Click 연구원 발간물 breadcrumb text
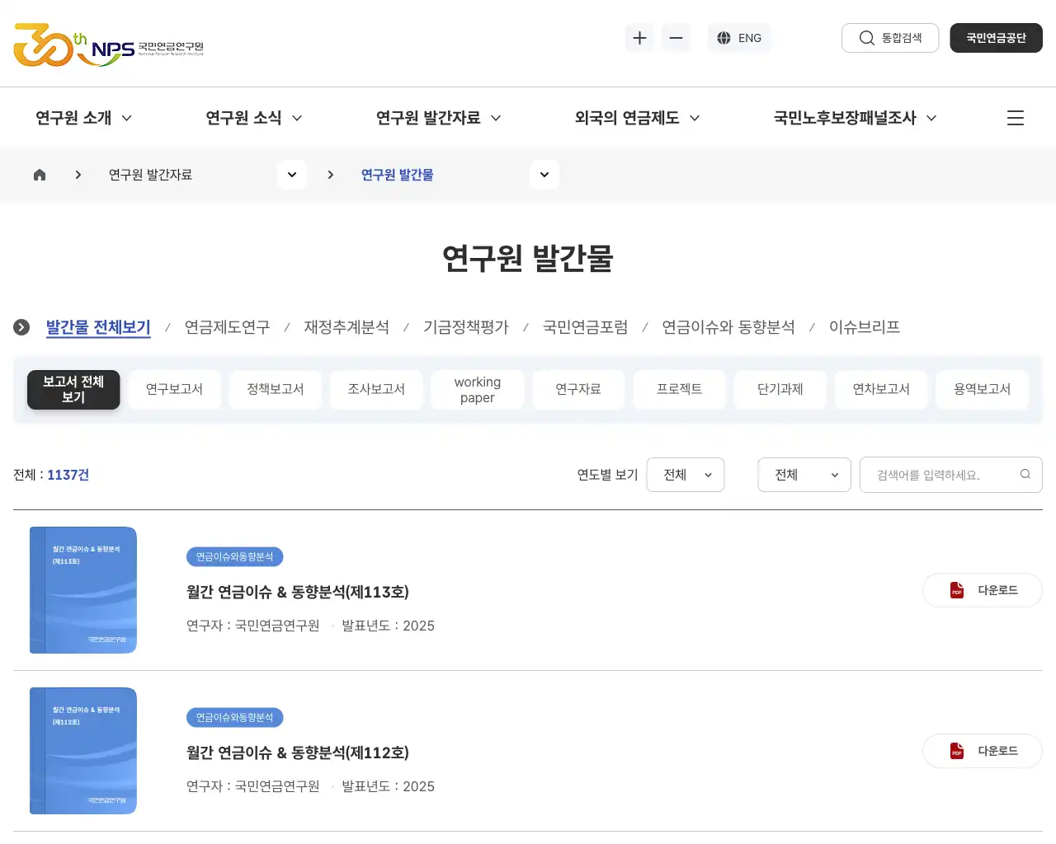 (398, 175)
